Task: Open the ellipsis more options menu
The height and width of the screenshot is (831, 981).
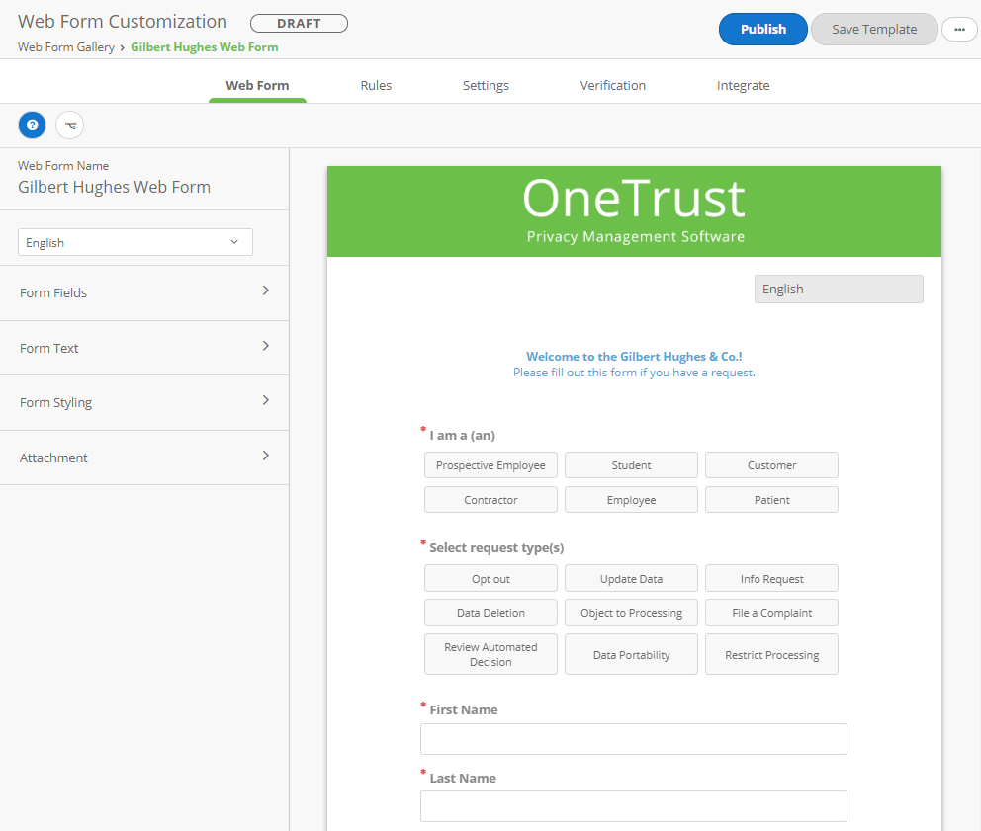Action: click(958, 30)
